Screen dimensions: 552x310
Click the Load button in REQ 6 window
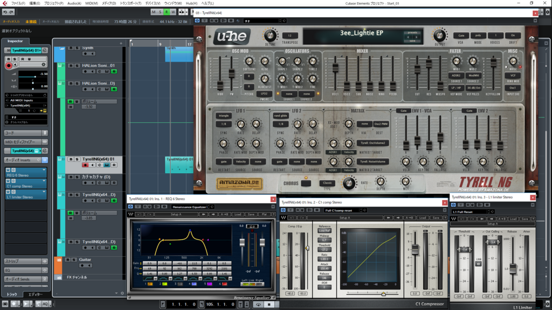[x=238, y=214]
